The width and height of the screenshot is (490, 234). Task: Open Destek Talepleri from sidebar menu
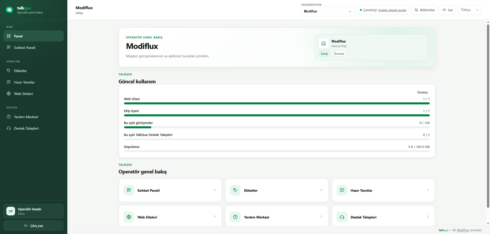click(x=33, y=128)
